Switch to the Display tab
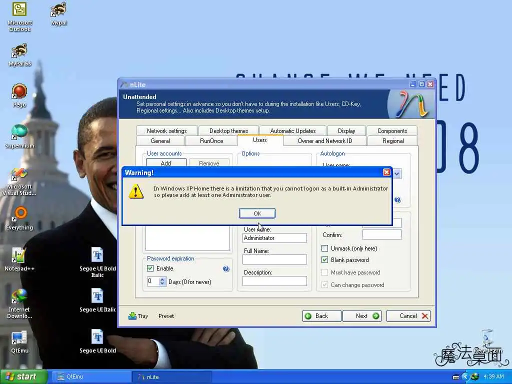 [x=346, y=131]
